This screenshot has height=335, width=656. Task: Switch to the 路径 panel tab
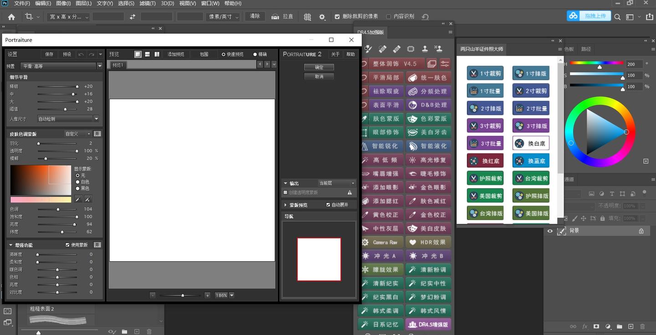coord(586,49)
